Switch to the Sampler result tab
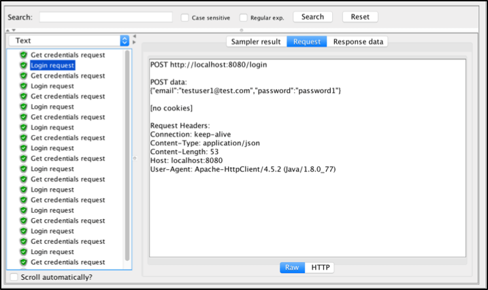The width and height of the screenshot is (488, 290). (x=256, y=41)
